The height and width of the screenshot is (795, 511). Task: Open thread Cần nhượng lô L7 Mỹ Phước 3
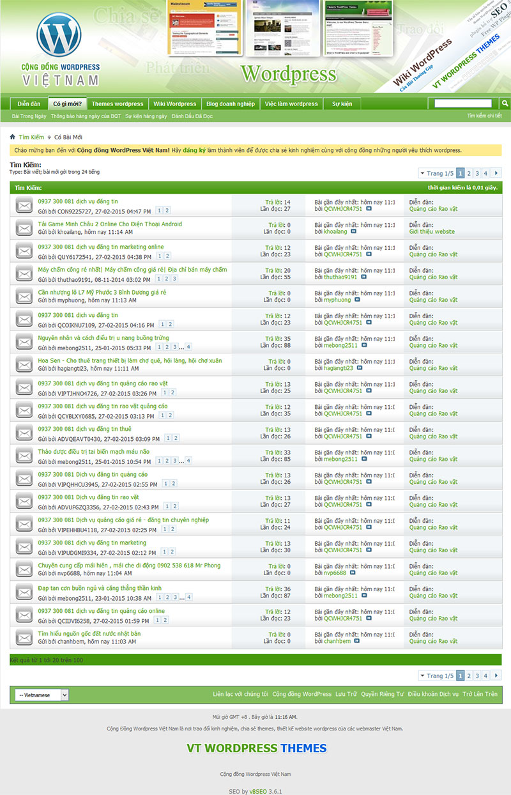[102, 293]
